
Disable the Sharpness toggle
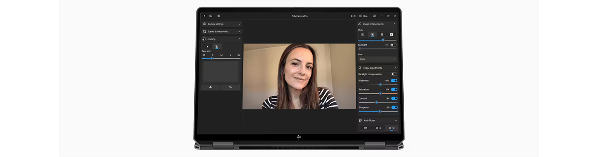tap(394, 107)
